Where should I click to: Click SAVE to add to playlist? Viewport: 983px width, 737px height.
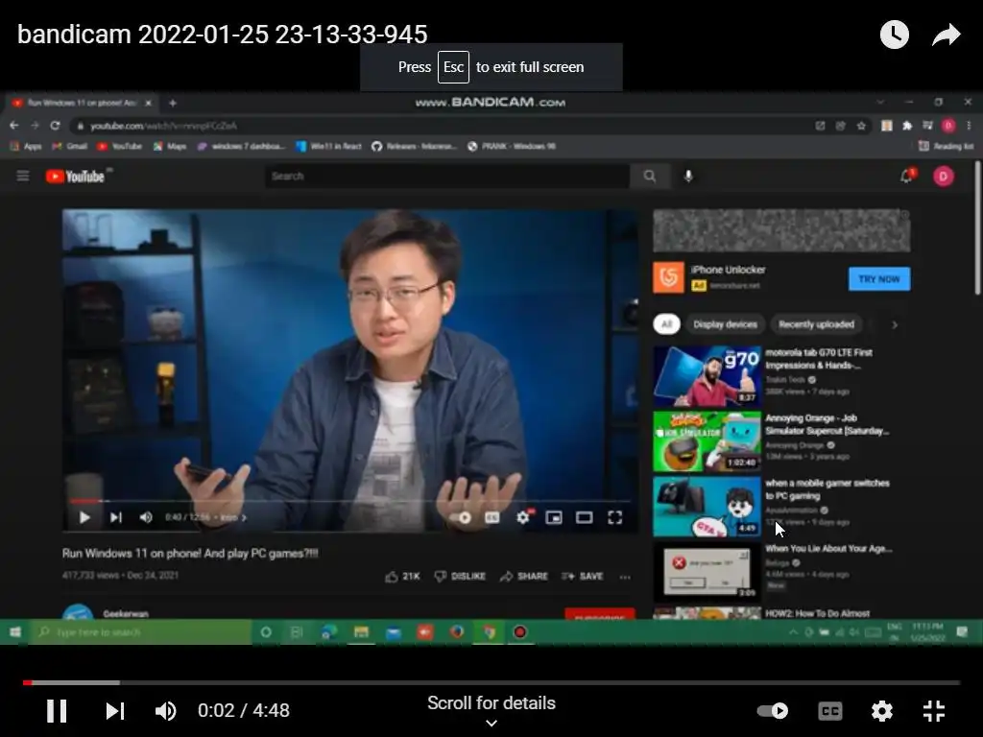583,576
